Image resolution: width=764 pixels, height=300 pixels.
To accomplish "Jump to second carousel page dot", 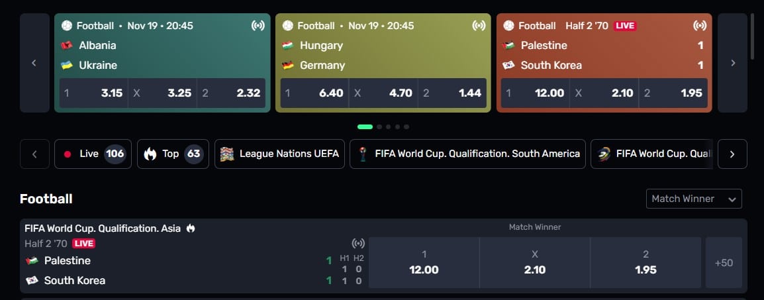I will (x=379, y=126).
